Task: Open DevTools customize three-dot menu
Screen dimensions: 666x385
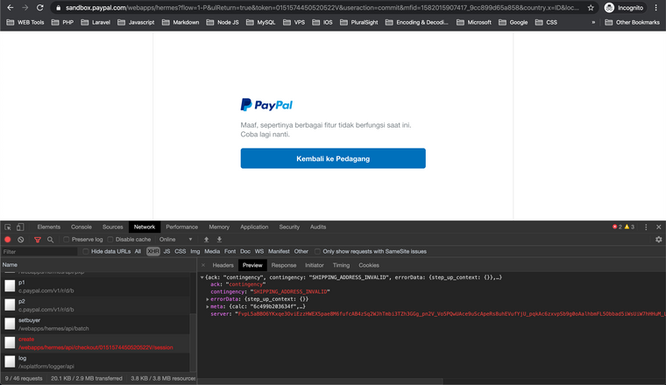Action: pos(646,227)
